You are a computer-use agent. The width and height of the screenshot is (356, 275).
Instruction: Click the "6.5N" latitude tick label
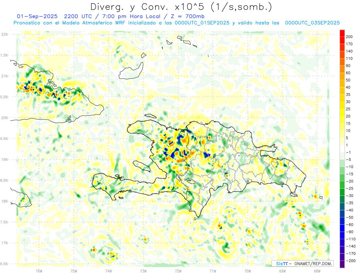pos(4,264)
